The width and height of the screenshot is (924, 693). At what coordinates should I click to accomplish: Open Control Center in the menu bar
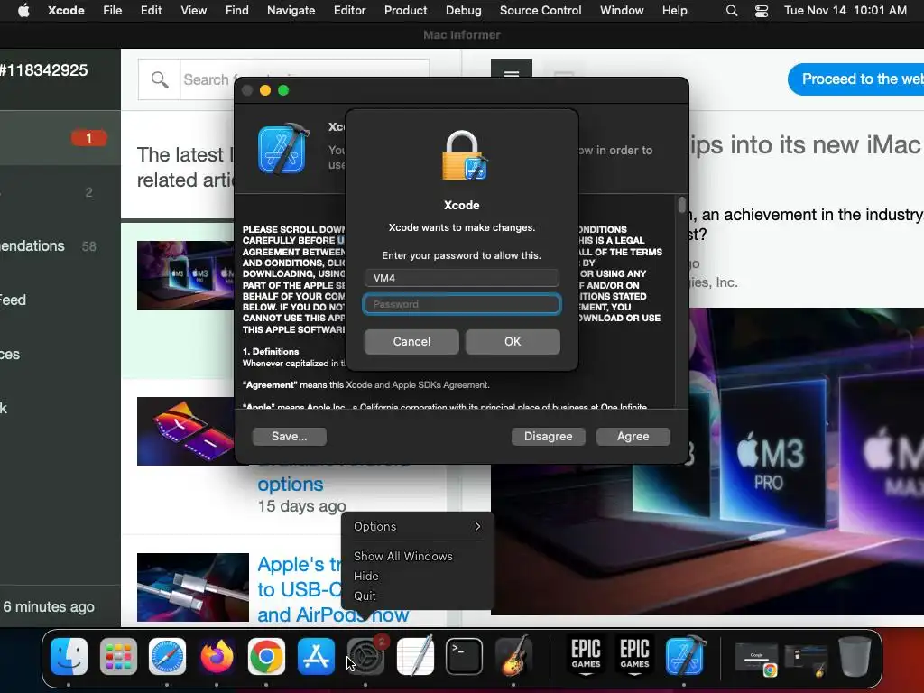(762, 11)
